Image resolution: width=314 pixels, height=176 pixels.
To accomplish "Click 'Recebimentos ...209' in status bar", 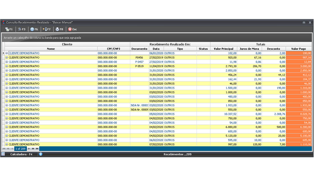I will (178, 154).
